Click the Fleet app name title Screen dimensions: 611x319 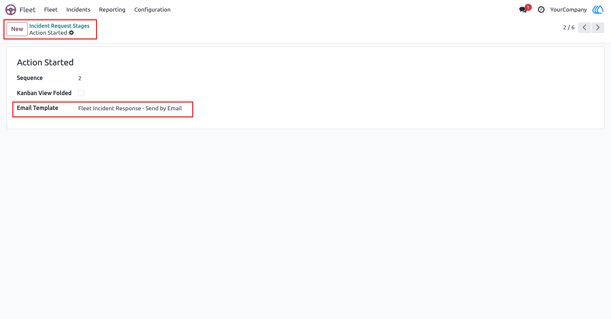27,10
